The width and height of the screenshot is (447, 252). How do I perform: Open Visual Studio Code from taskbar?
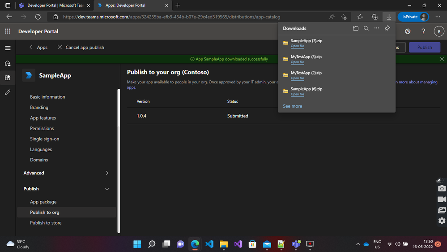click(209, 244)
